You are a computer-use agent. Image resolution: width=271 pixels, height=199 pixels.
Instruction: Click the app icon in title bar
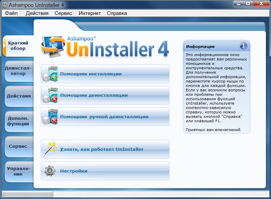[x=4, y=5]
